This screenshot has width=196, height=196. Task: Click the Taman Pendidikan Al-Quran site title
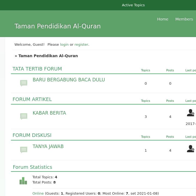click(57, 26)
